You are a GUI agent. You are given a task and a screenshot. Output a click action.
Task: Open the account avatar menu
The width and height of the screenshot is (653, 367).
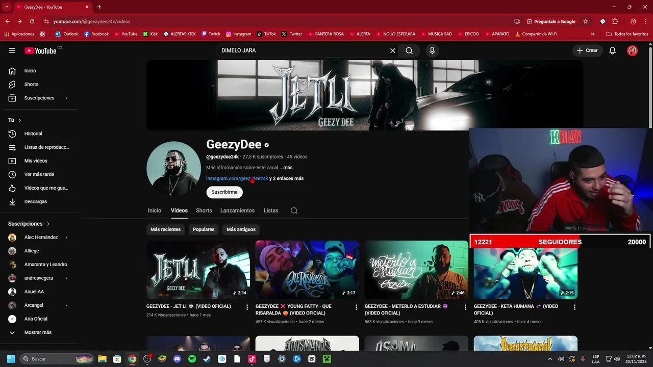click(632, 50)
